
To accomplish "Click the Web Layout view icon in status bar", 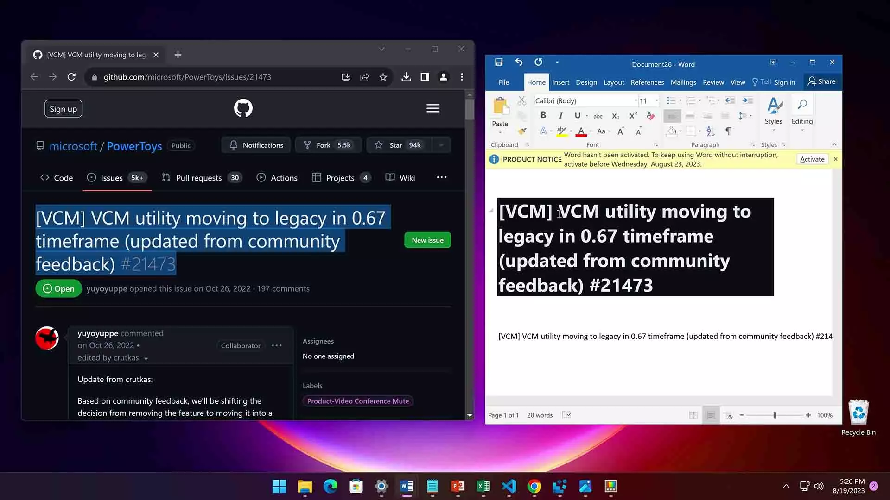I will (728, 415).
